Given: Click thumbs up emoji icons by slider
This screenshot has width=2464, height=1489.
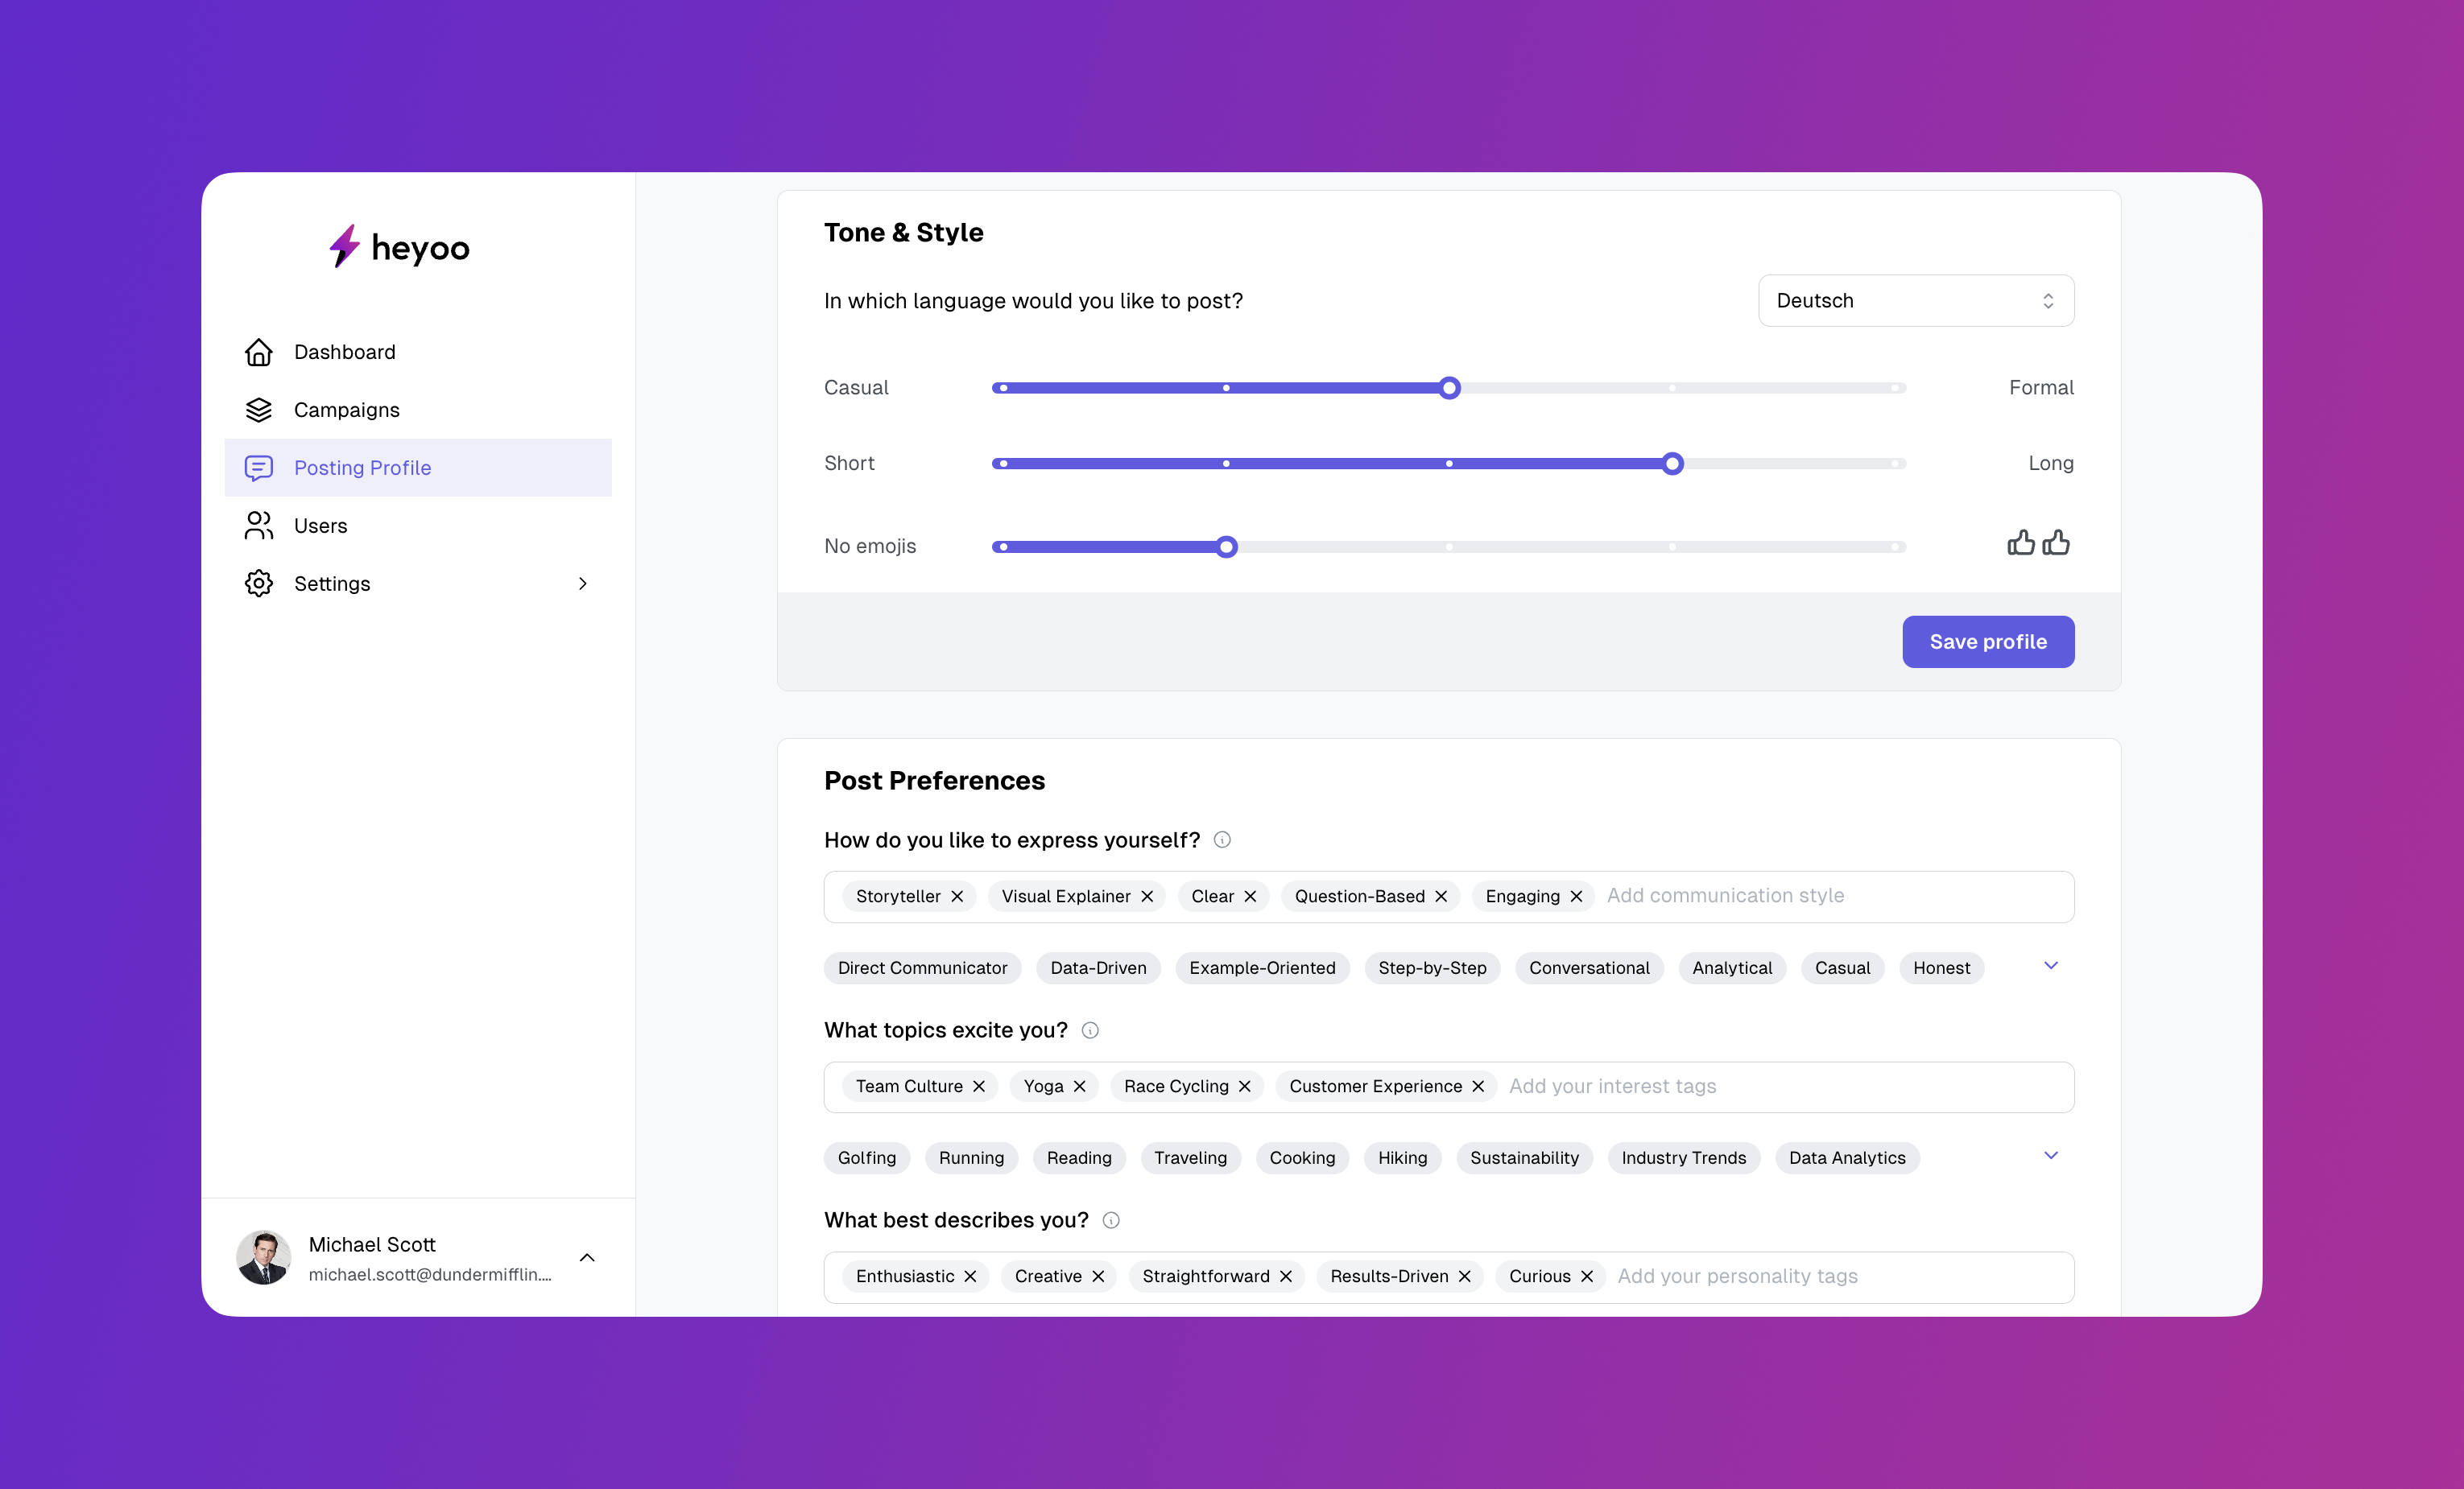Looking at the screenshot, I should [x=2038, y=543].
